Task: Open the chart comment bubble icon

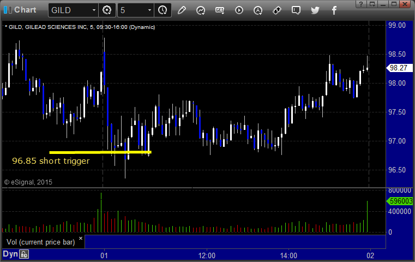Action: tap(296, 10)
